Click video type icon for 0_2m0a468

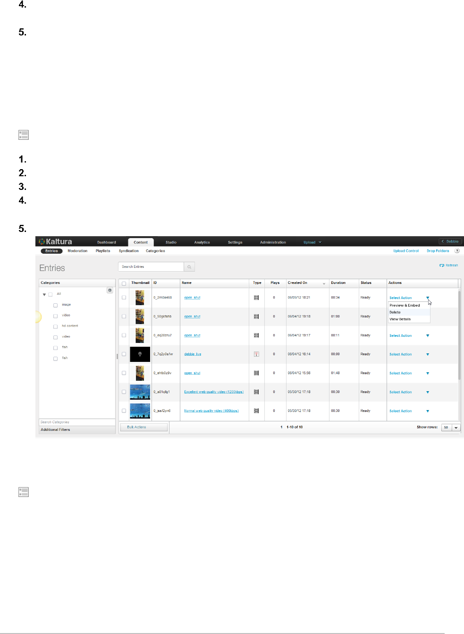pos(256,298)
